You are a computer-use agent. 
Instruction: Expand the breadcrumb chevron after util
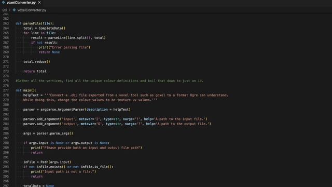point(9,10)
